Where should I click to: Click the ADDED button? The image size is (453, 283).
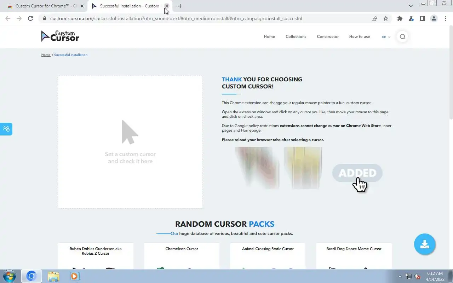[x=357, y=173]
